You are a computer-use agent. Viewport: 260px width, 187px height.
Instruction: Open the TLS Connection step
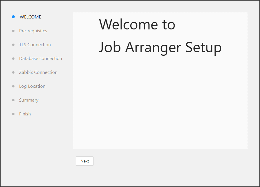coord(35,45)
